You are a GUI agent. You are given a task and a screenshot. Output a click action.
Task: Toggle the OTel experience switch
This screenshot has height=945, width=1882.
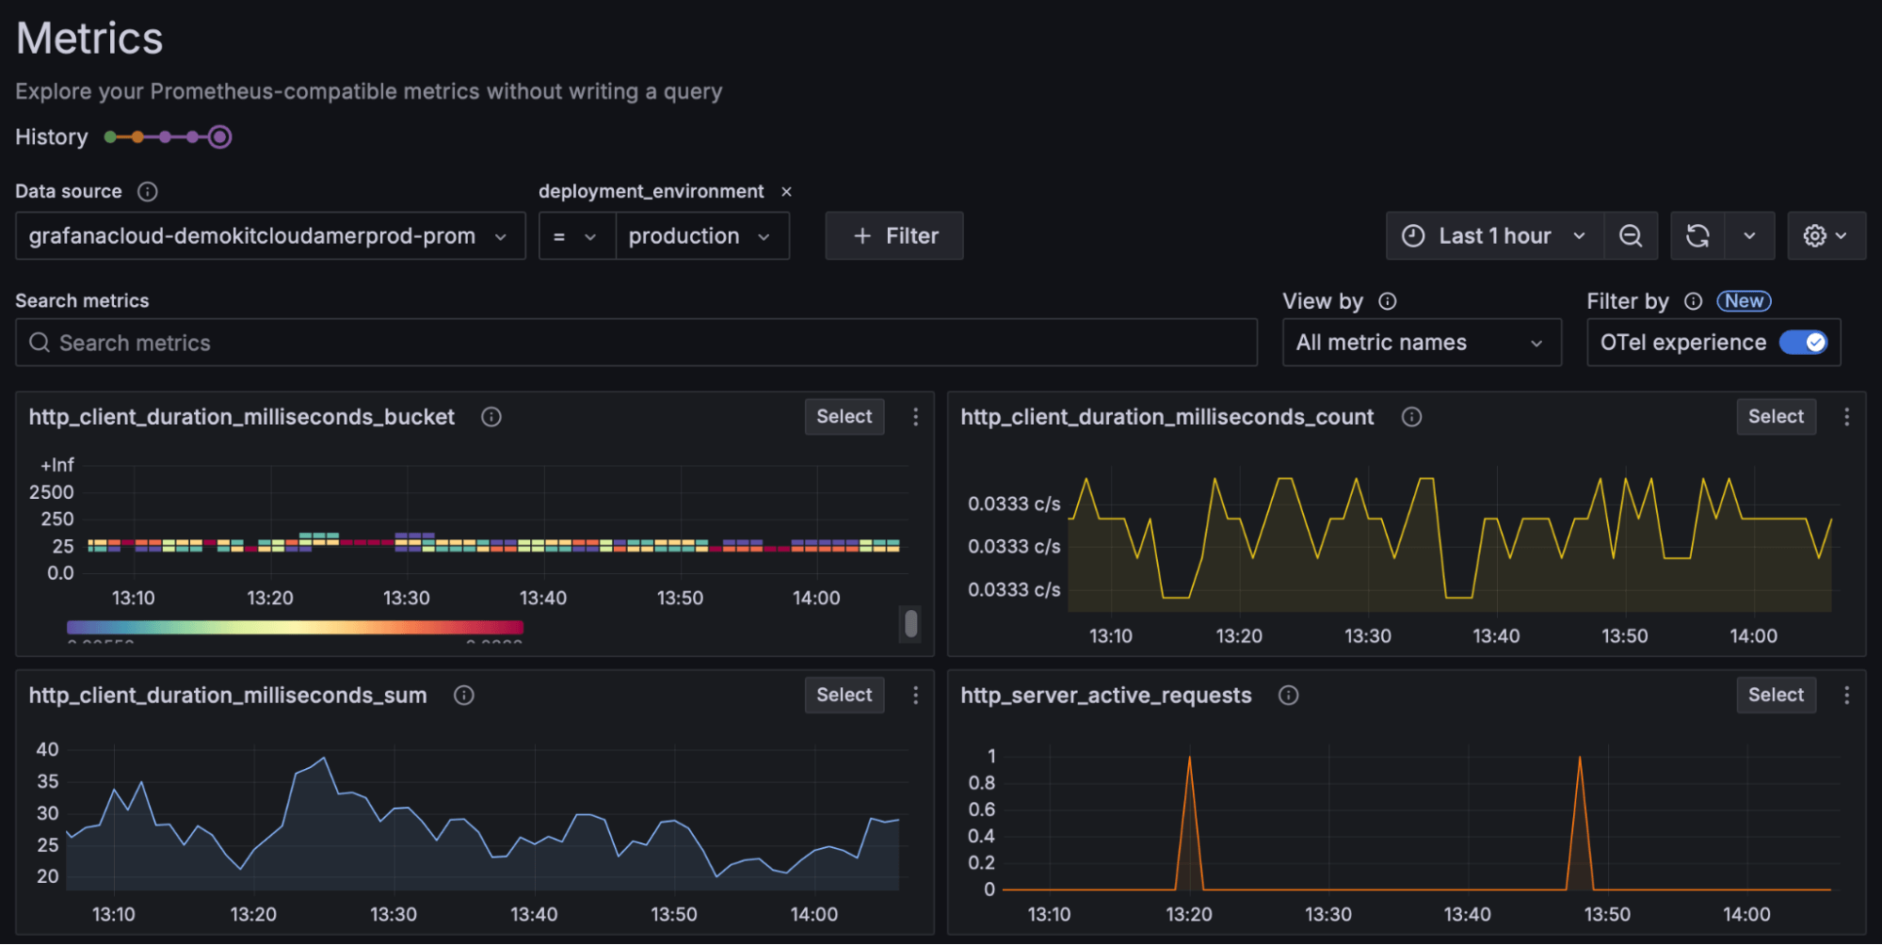(x=1803, y=343)
